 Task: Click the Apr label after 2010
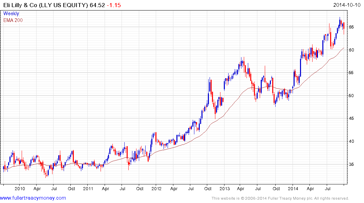click(x=37, y=188)
